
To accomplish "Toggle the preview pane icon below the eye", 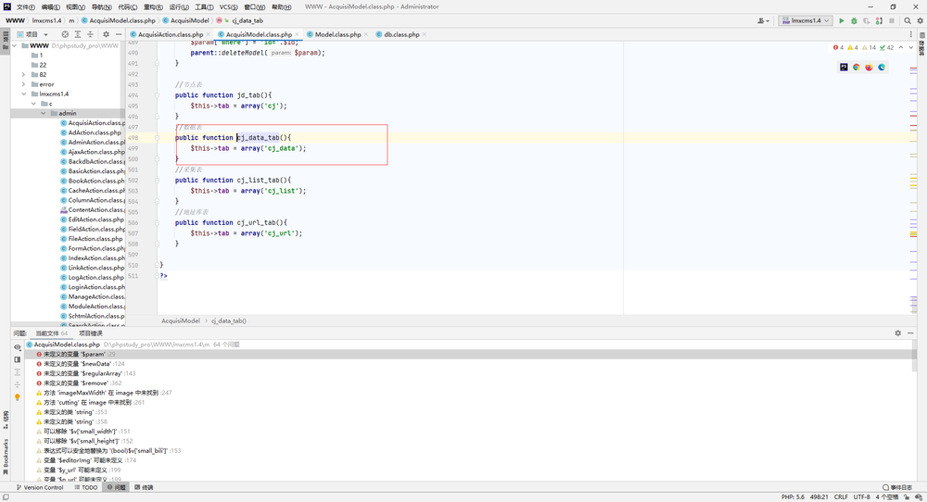I will [17, 359].
